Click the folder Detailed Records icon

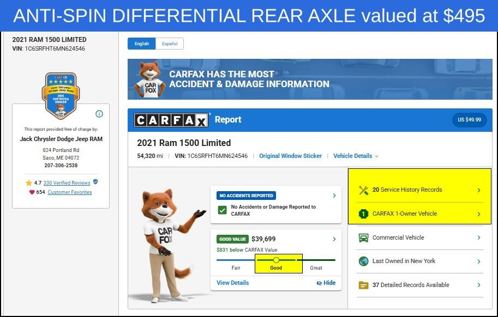(363, 285)
